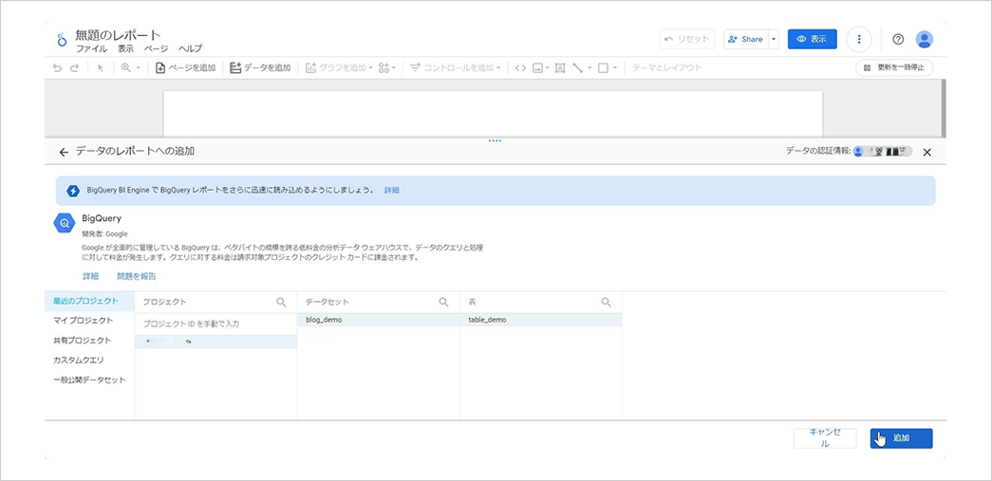Open the ヘルプ menu
Viewport: 992px width, 481px height.
tap(190, 48)
